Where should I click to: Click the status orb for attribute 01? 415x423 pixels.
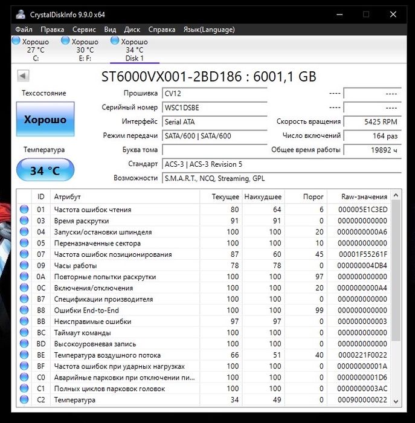[24, 209]
